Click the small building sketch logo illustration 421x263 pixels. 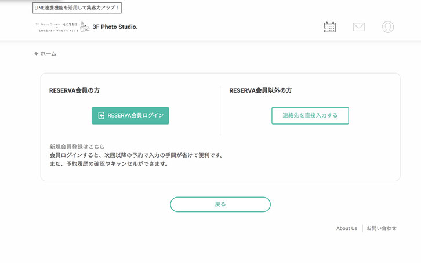(x=85, y=27)
